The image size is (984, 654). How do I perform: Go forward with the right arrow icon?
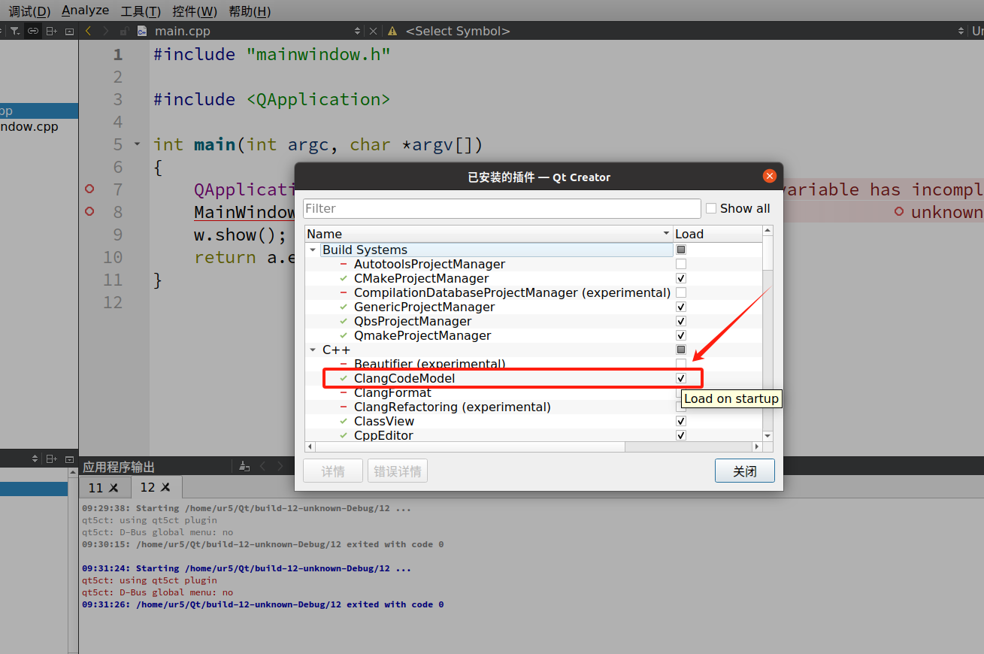coord(105,31)
